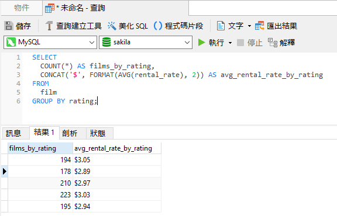The image size is (337, 216).
Task: Click the Save (儲存) floppy disk icon
Action: point(9,26)
